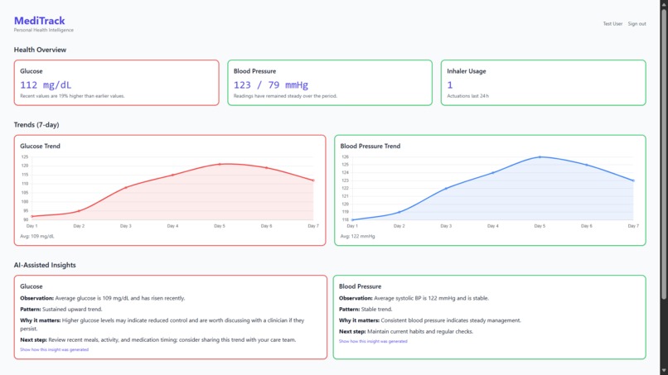This screenshot has width=668, height=375.
Task: Open glucose insight generation details link
Action: tap(54, 350)
